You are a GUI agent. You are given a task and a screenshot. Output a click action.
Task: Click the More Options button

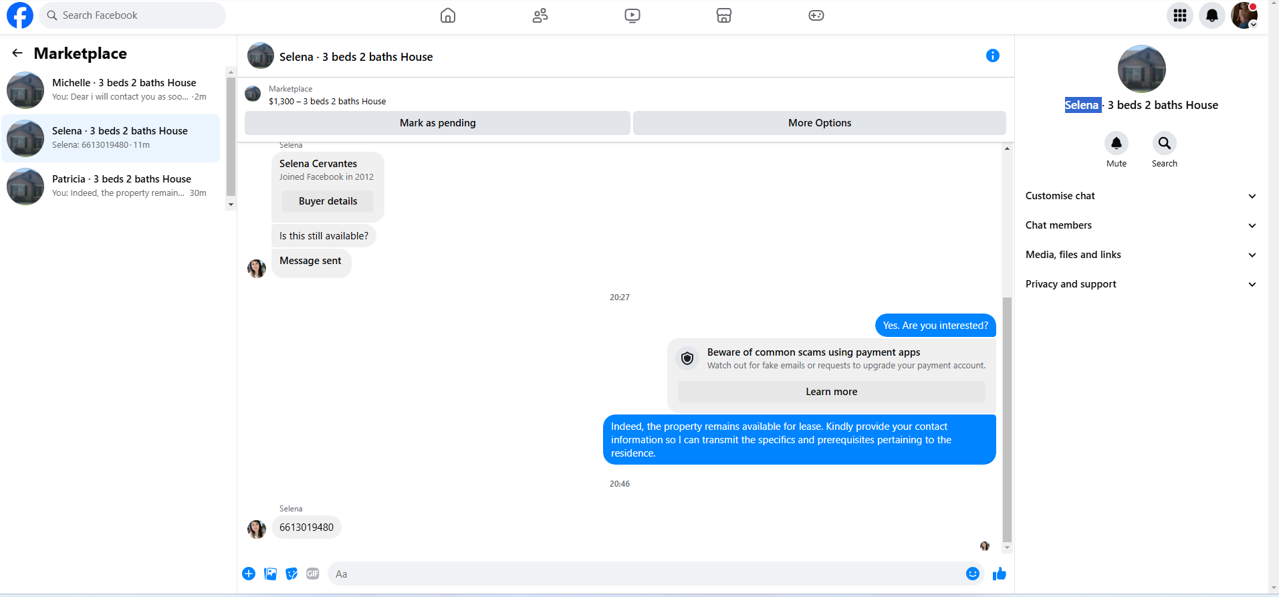pyautogui.click(x=820, y=123)
